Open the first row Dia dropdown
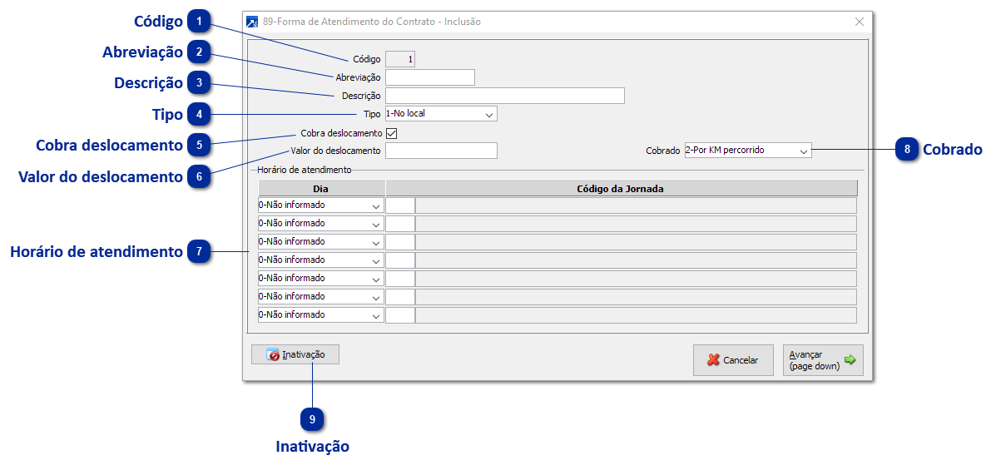The height and width of the screenshot is (470, 996). tap(321, 205)
